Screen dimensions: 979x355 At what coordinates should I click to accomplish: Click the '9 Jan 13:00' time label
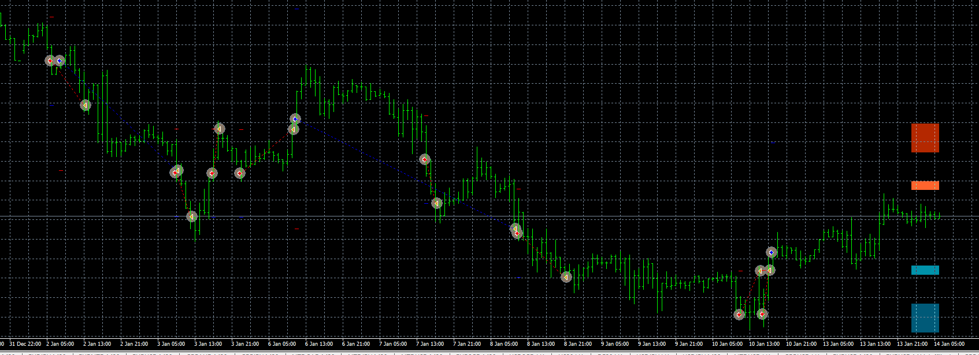tap(652, 344)
